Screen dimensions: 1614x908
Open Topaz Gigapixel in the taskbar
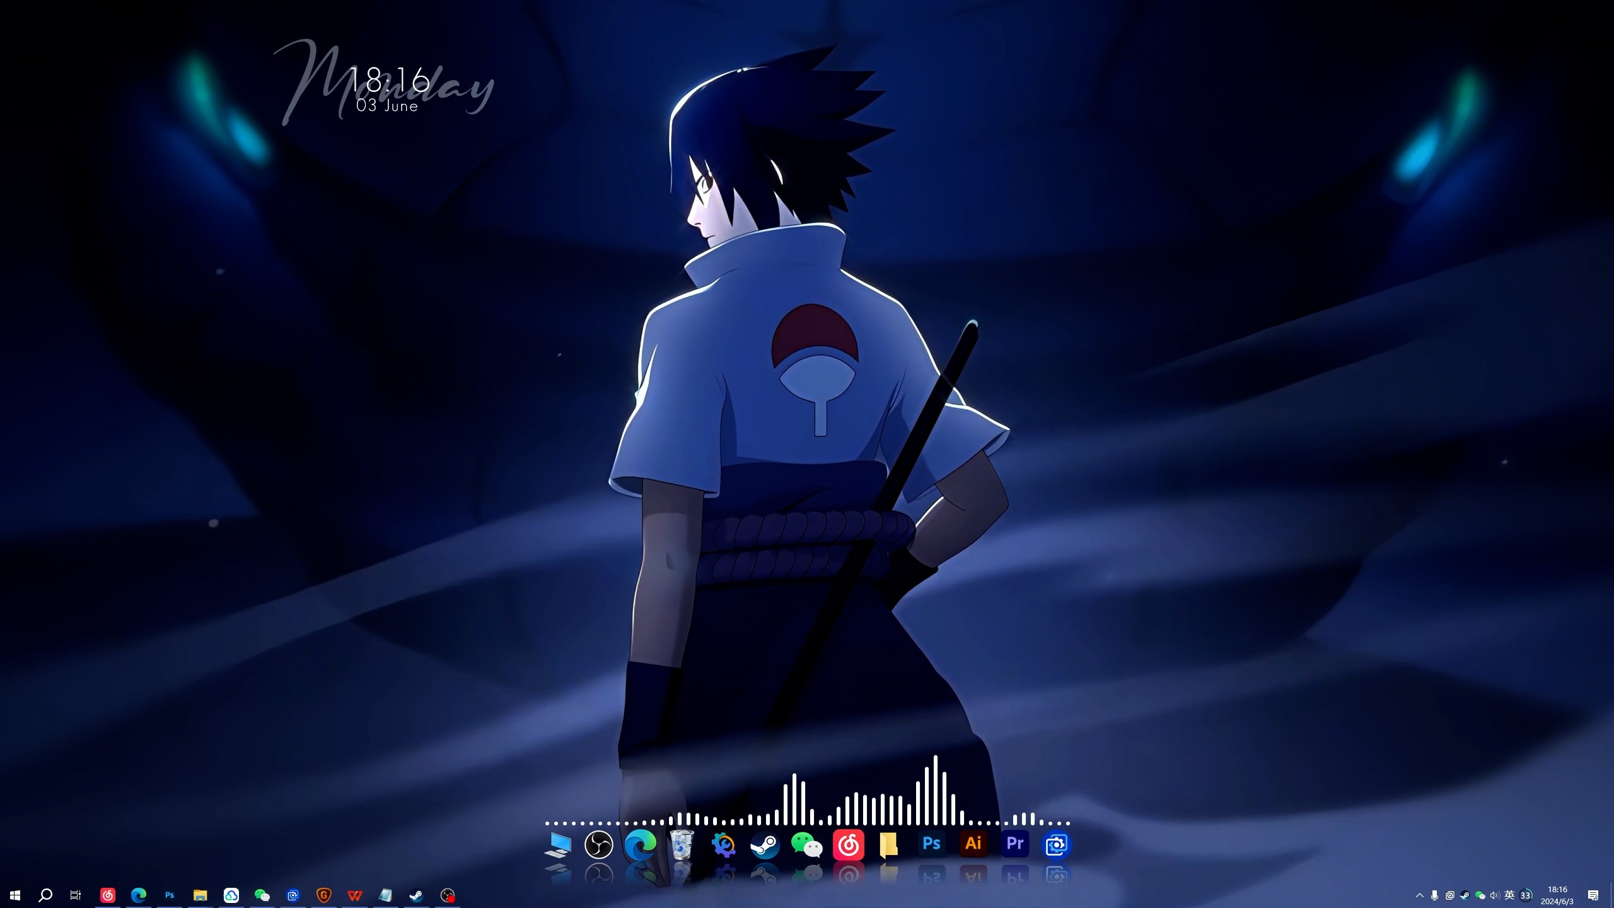[x=324, y=895]
